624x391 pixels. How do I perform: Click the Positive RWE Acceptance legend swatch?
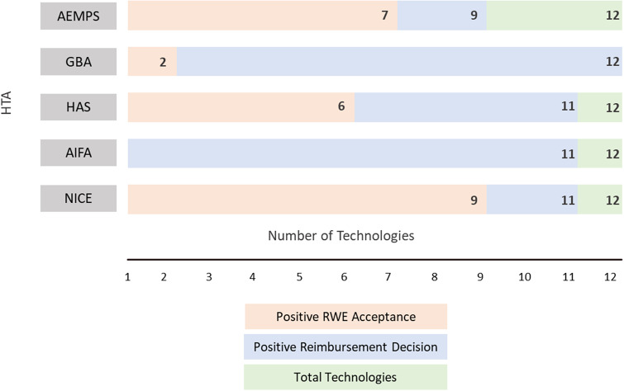[345, 317]
